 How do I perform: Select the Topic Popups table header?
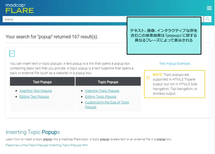pyautogui.click(x=108, y=82)
